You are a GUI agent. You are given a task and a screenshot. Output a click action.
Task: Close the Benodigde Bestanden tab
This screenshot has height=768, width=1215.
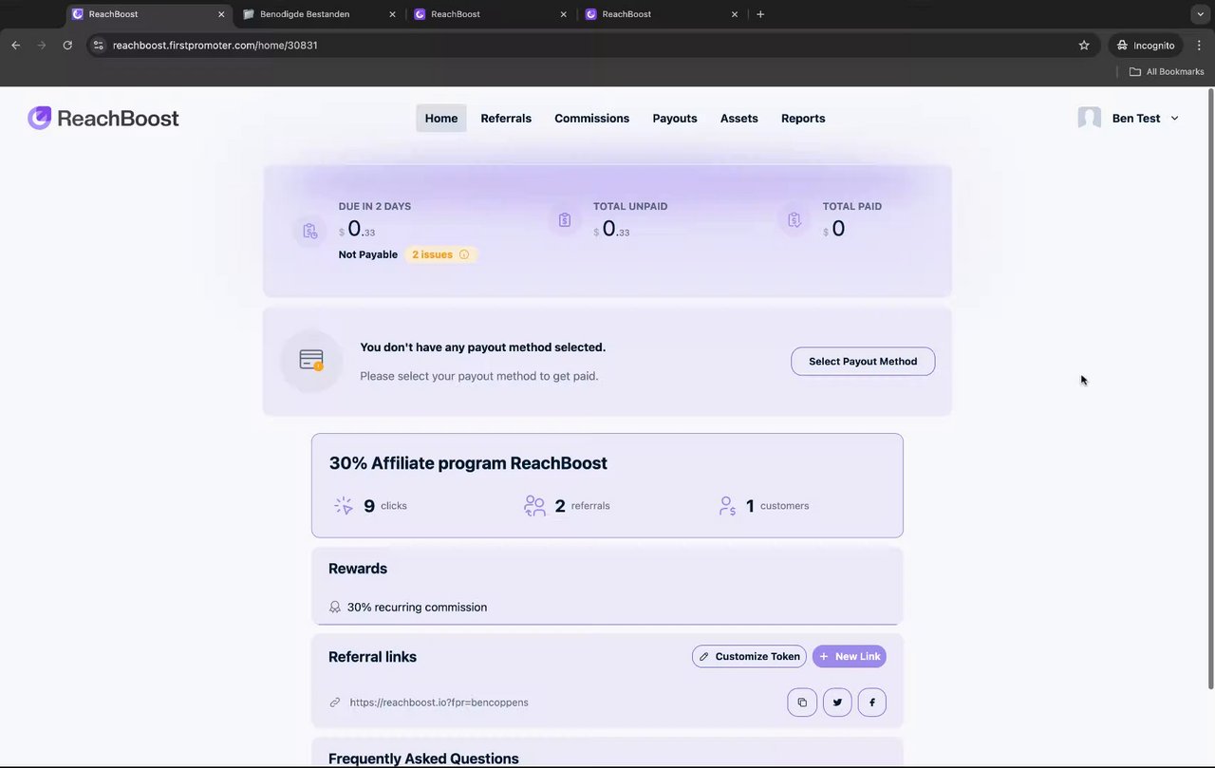[x=392, y=14]
